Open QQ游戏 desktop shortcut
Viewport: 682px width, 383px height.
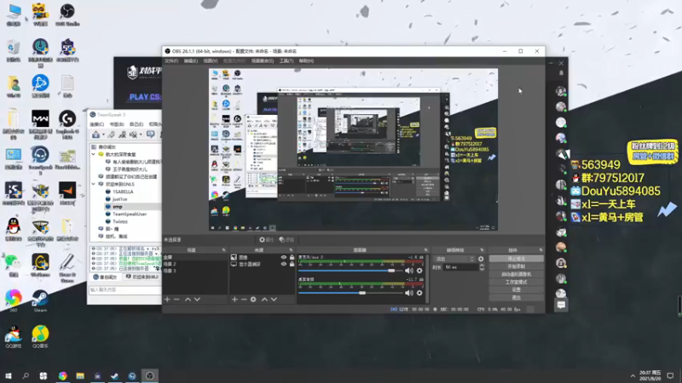(x=13, y=337)
